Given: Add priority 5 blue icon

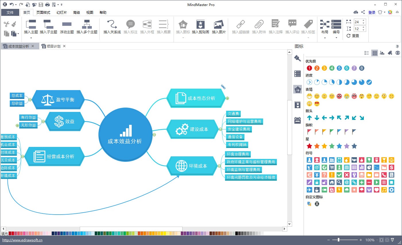Looking at the screenshot, I should point(339,68).
